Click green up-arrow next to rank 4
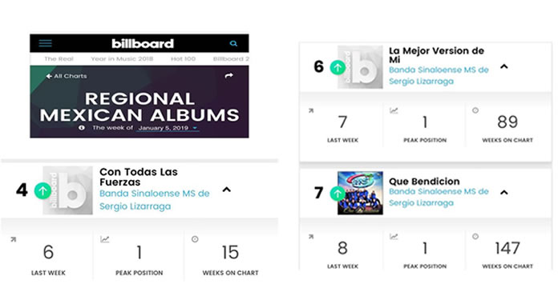 click(42, 190)
